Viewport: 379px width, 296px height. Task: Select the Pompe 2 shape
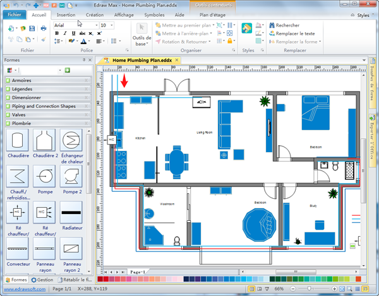click(x=71, y=176)
